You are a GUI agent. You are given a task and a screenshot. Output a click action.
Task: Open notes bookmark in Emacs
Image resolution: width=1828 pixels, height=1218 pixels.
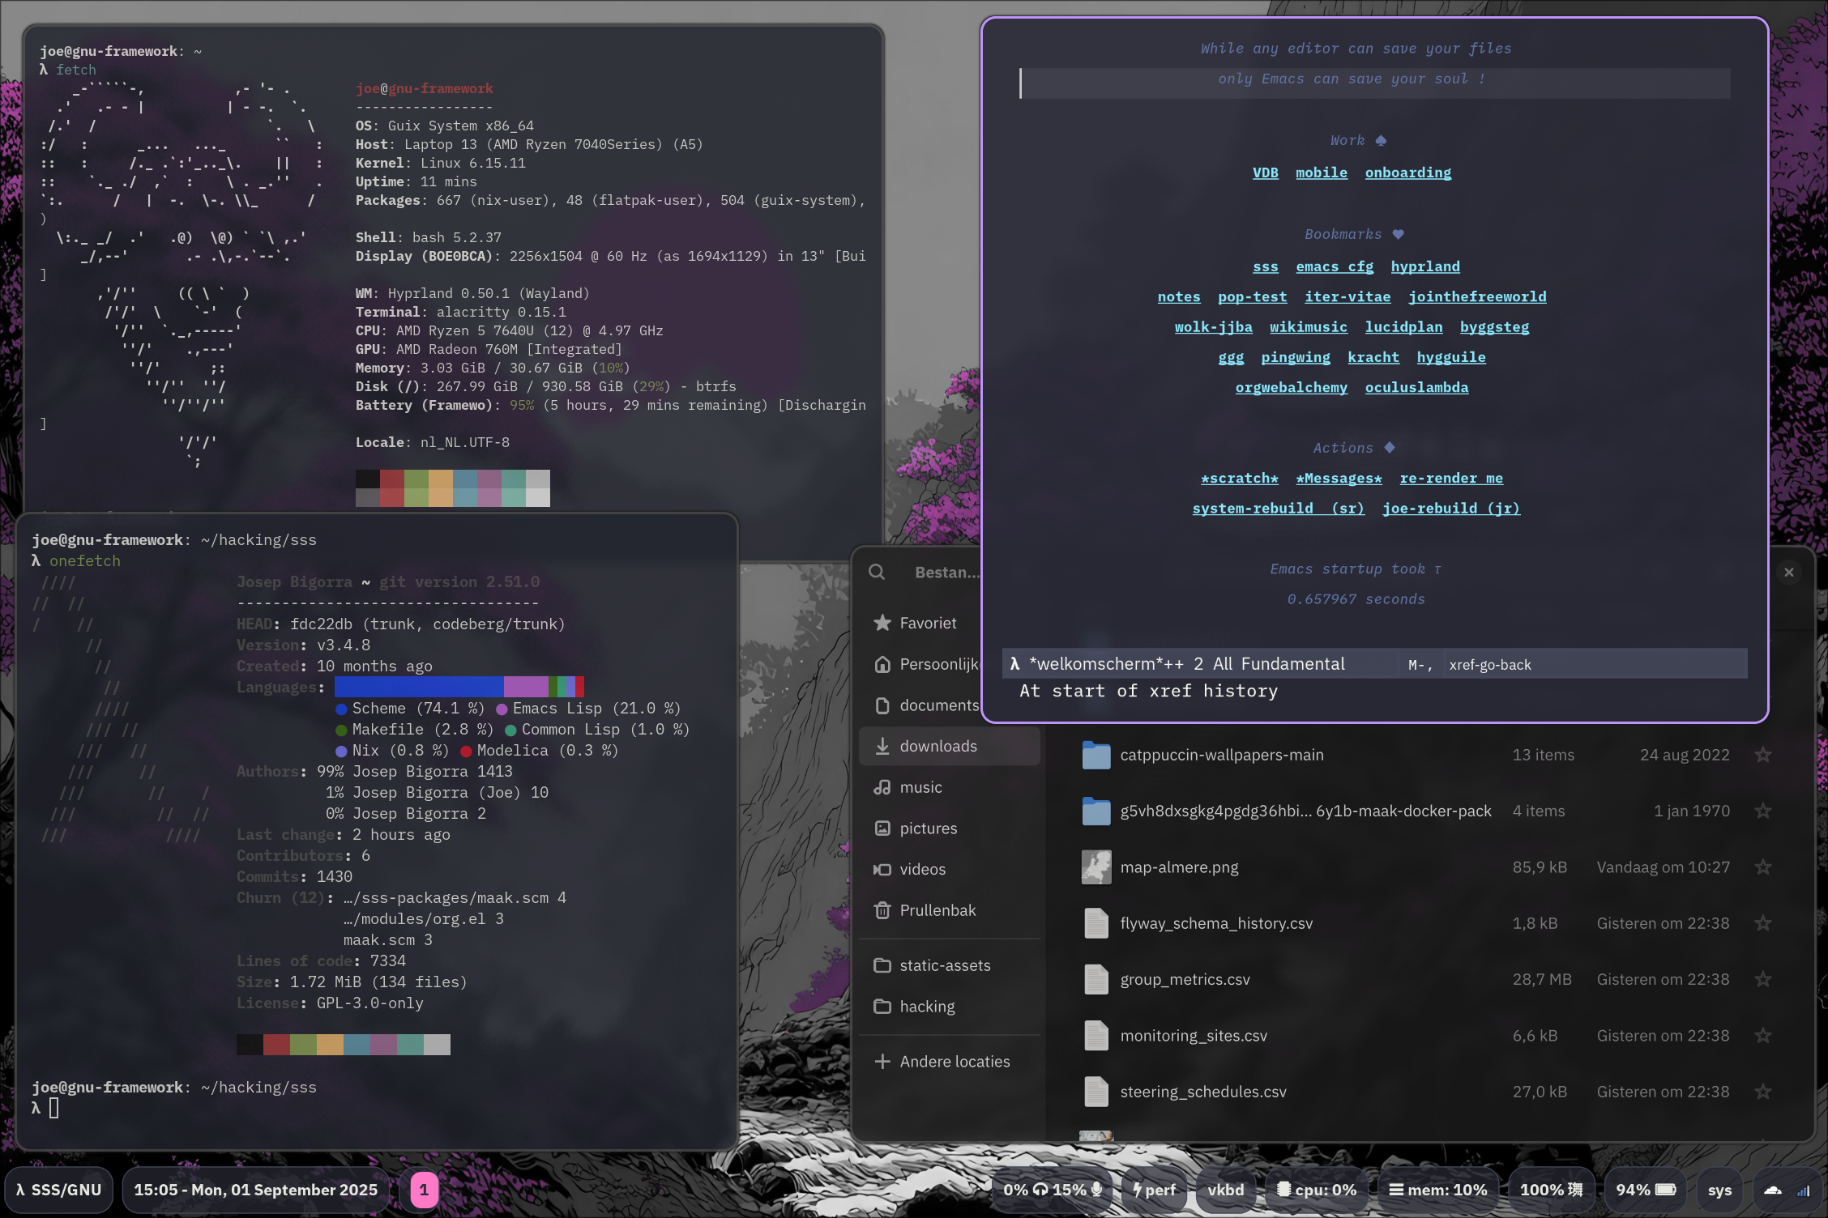coord(1178,296)
